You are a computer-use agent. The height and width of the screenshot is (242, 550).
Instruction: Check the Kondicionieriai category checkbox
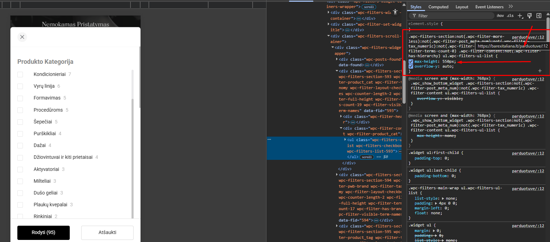tap(20, 74)
